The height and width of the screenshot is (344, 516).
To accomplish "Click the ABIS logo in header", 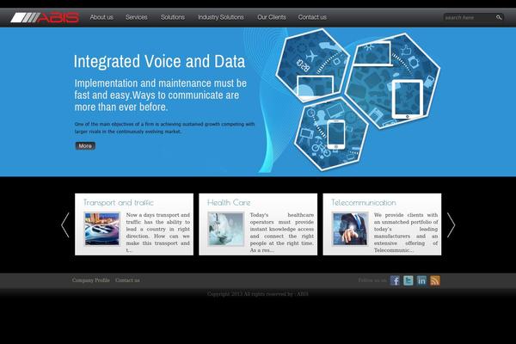I will point(45,17).
